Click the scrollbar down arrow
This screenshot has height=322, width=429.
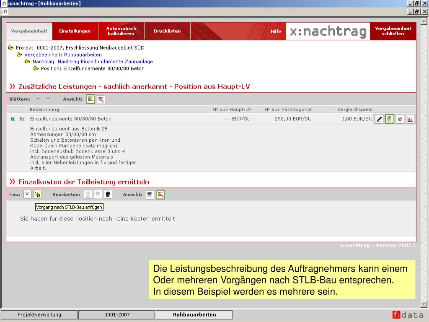pos(424,304)
